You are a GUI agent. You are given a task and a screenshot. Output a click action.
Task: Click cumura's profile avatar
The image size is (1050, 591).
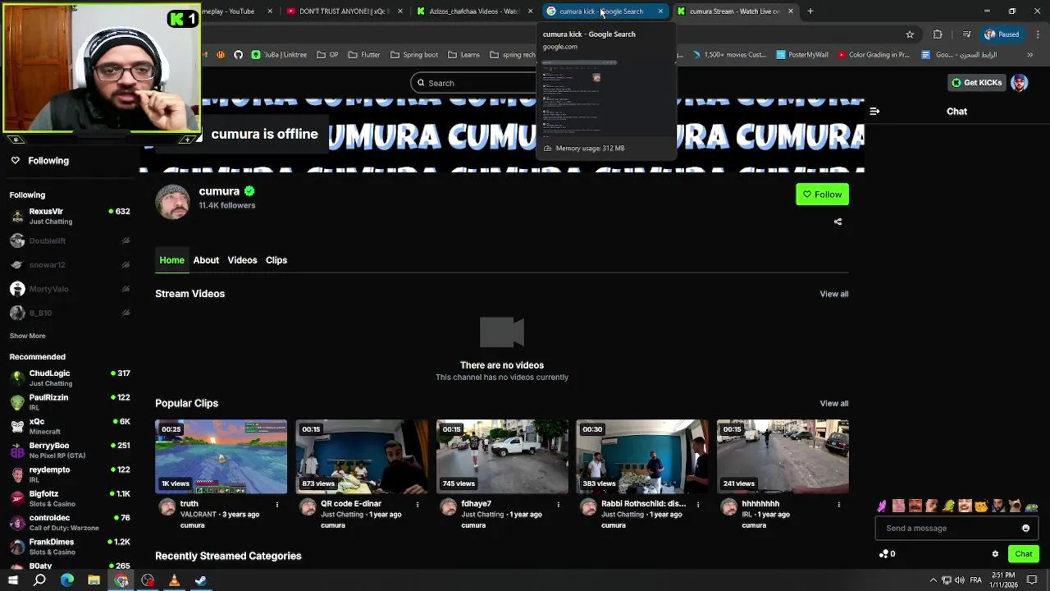172,202
